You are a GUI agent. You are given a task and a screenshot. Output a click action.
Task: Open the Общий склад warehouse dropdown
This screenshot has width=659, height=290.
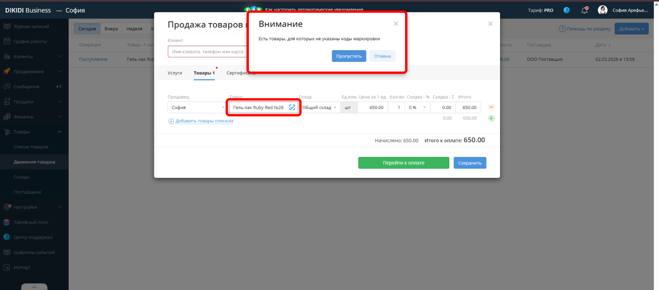(x=319, y=107)
